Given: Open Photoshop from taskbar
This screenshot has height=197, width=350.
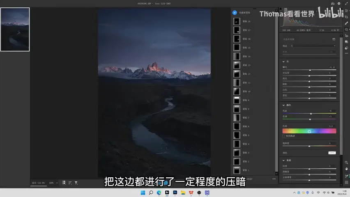Looking at the screenshot, I should (x=175, y=192).
